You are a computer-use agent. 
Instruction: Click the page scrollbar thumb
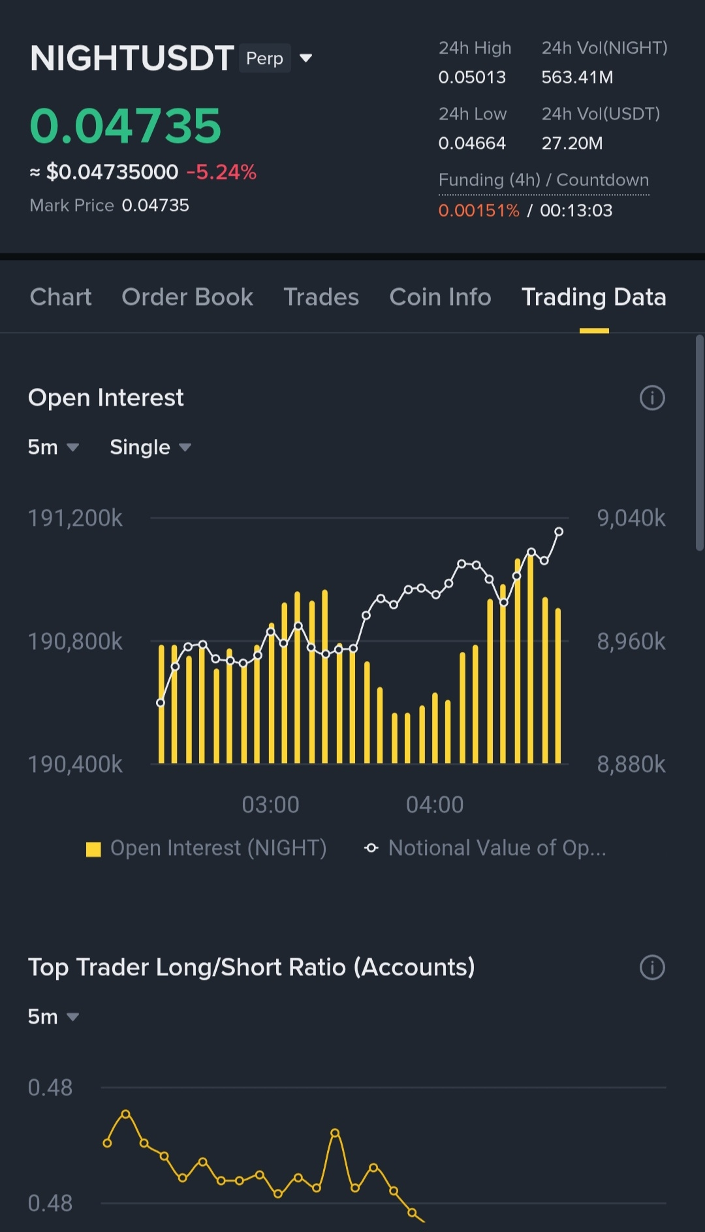point(699,444)
